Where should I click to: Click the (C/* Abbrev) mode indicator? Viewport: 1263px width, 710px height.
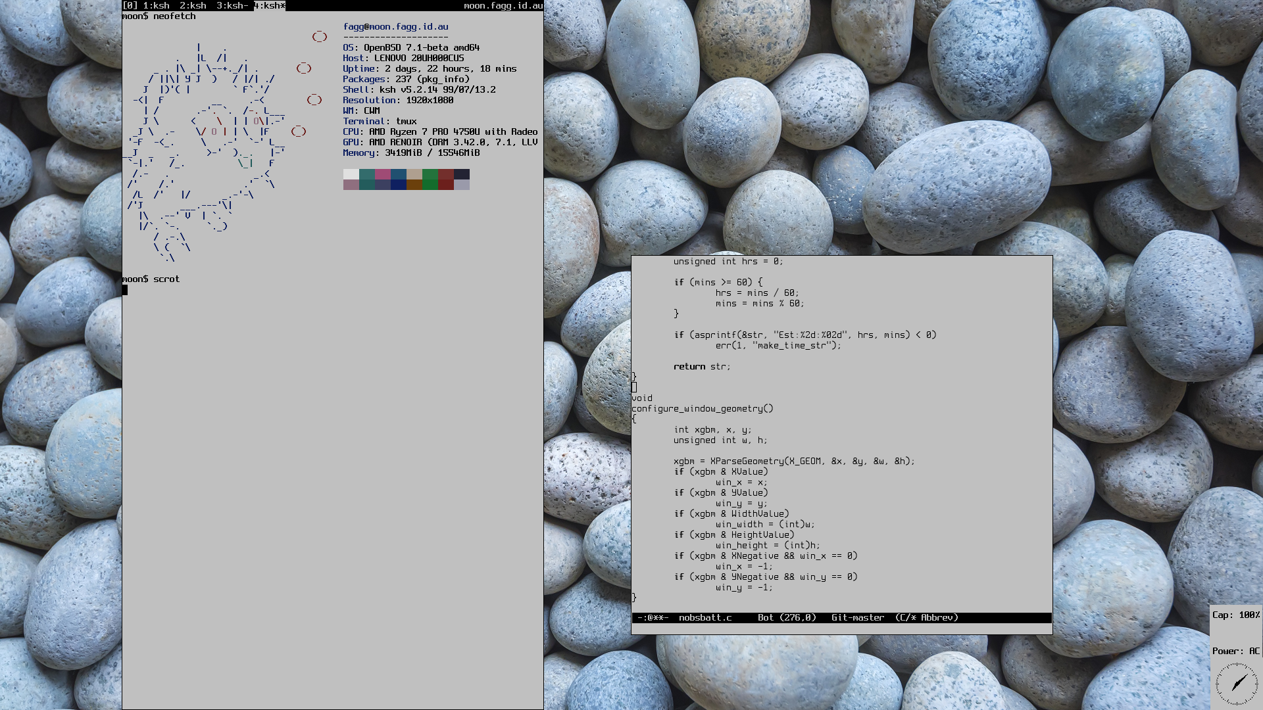[x=926, y=617]
